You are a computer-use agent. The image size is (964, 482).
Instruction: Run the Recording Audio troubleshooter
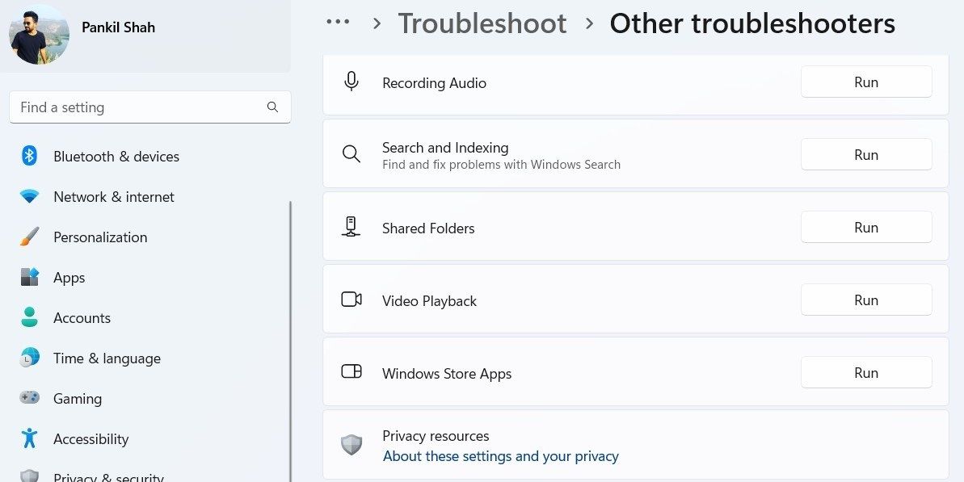866,82
